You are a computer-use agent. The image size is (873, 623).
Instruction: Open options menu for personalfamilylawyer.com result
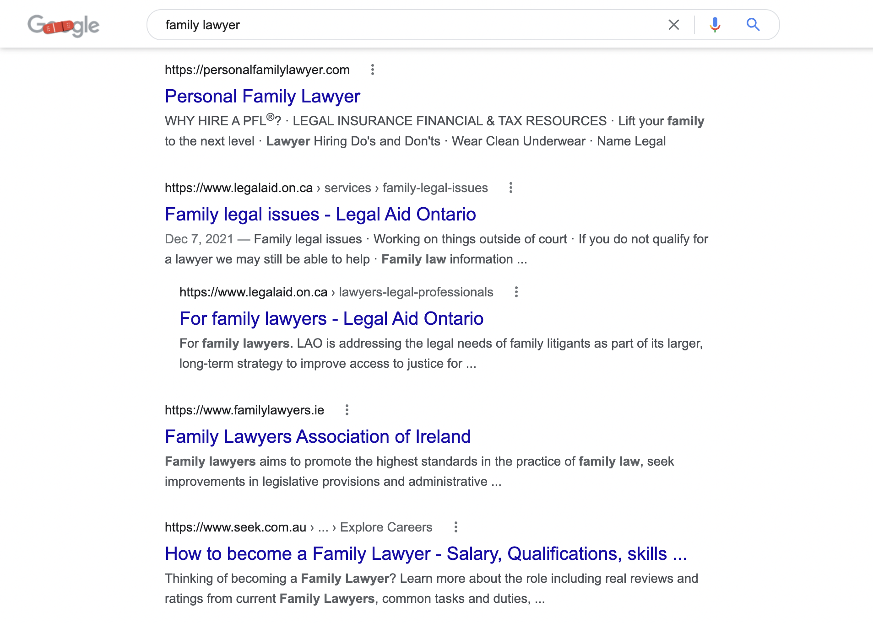[373, 70]
